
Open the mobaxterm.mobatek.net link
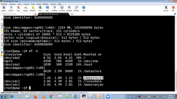pos(77,93)
